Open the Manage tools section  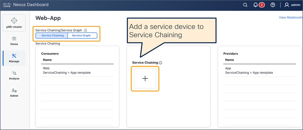point(14,58)
